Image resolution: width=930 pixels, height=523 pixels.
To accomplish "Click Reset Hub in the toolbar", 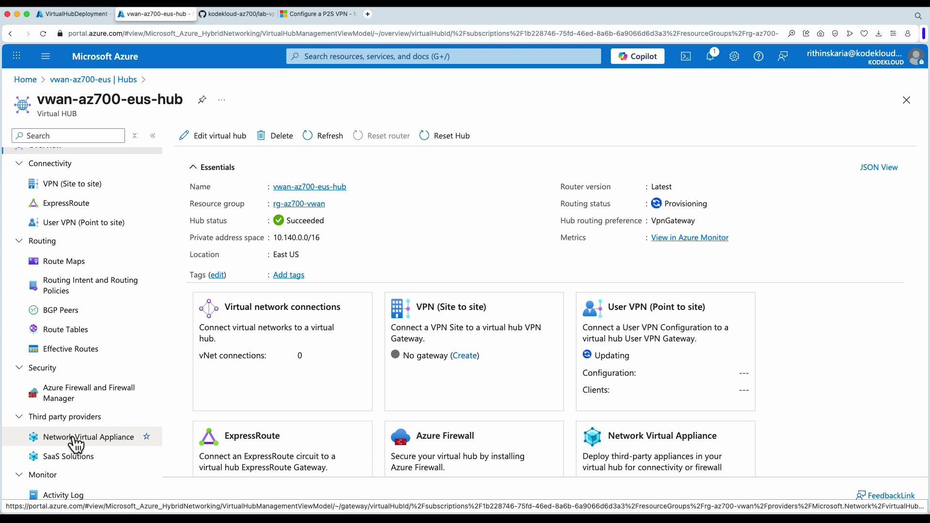I will 444,136.
